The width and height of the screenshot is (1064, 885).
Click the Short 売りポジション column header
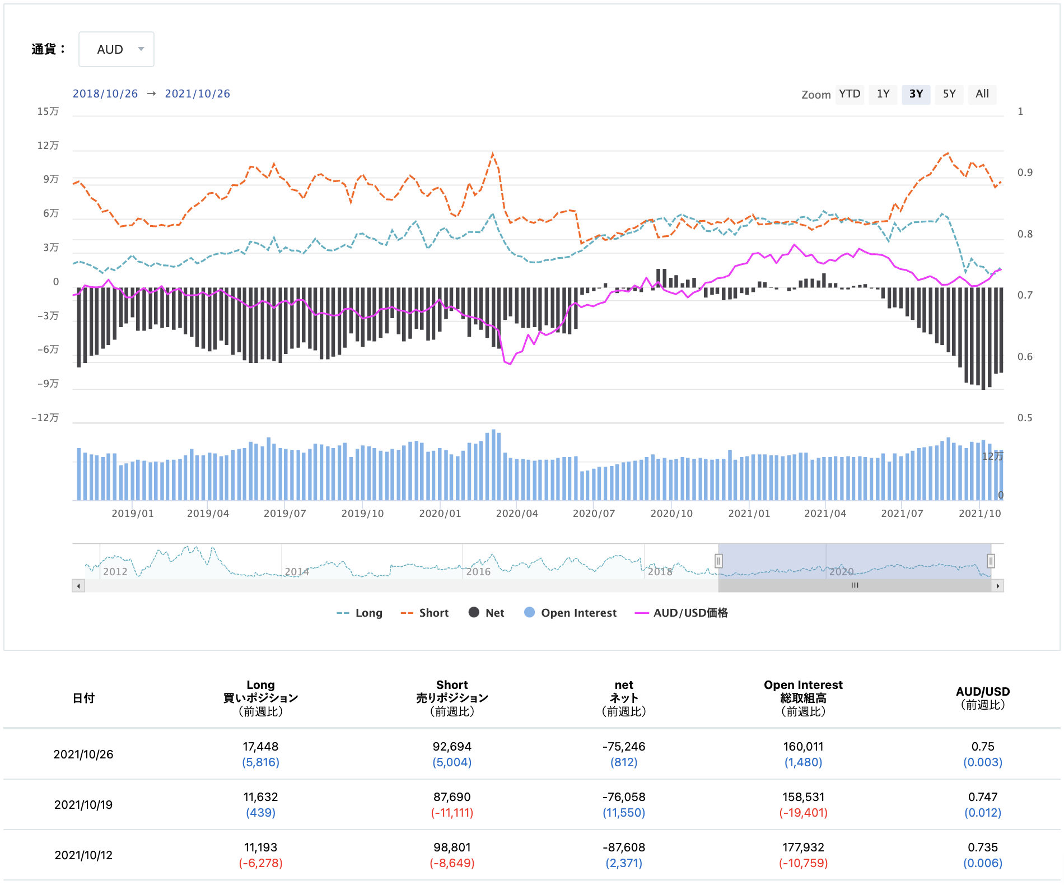(x=452, y=698)
